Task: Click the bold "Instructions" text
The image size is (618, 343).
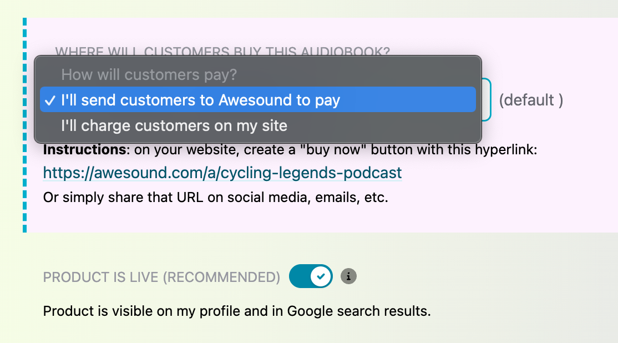Action: coord(84,150)
